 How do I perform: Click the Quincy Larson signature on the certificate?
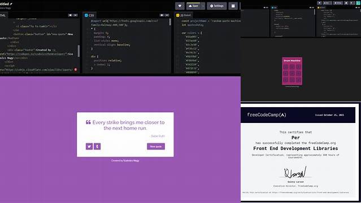tap(295, 173)
